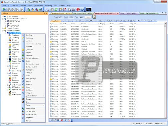The height and width of the screenshot is (126, 168).
Task: Collapse the Favorite Machines node
Action: (x=3, y=31)
